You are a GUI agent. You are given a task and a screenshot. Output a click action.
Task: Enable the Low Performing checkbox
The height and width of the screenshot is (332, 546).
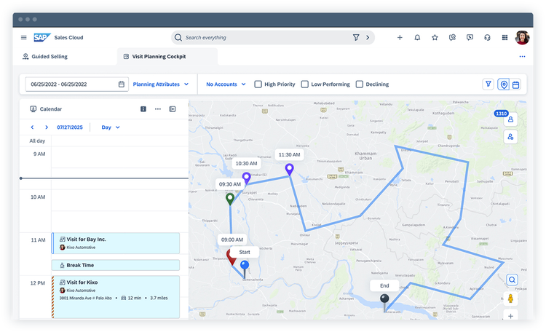click(305, 84)
